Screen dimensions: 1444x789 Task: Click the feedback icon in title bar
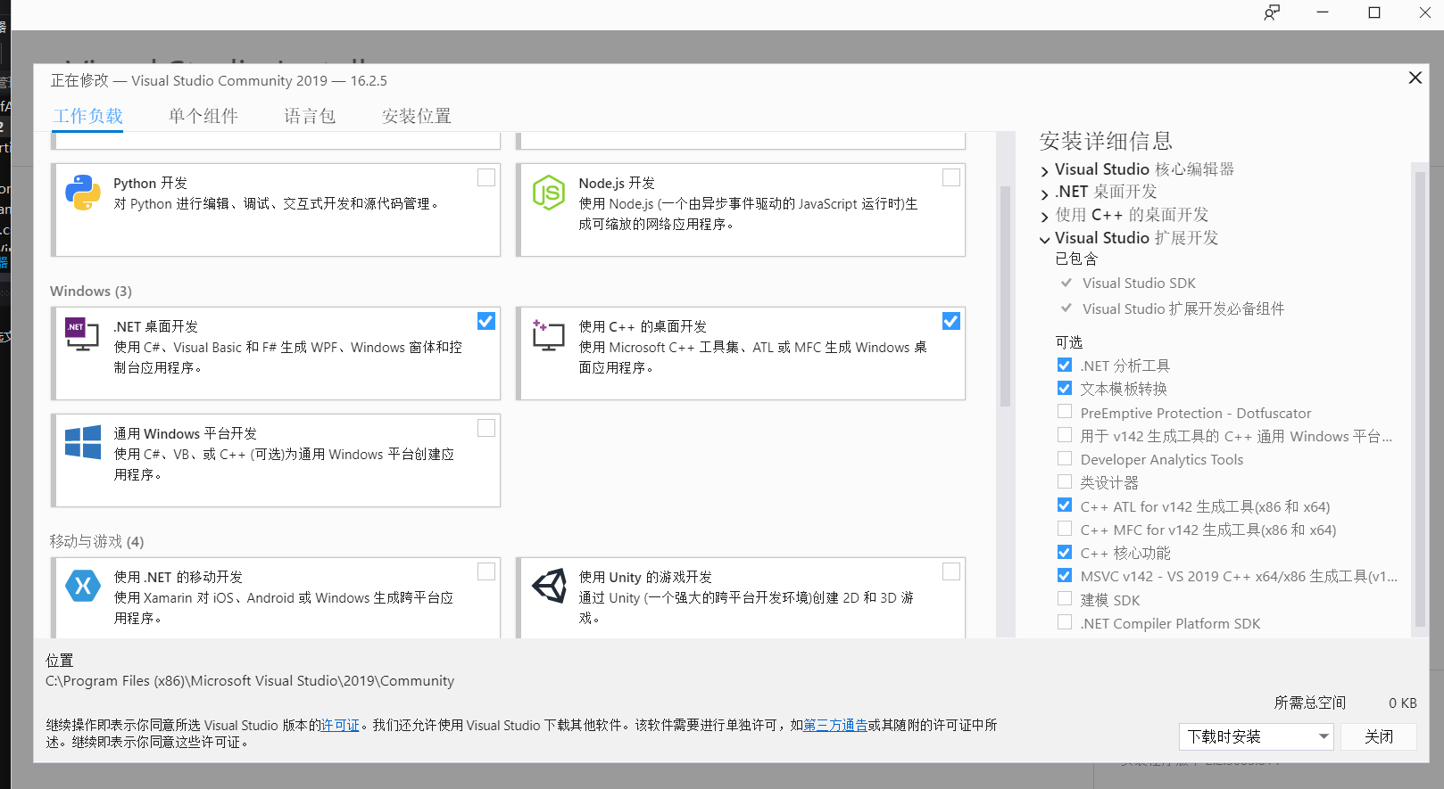[1272, 12]
